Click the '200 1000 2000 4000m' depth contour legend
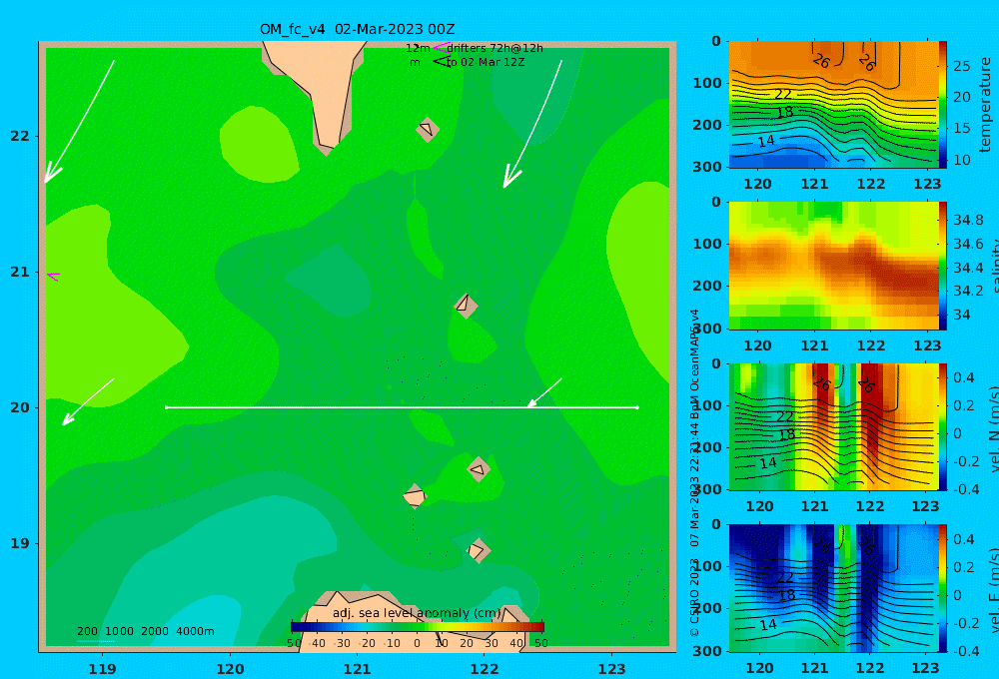This screenshot has height=679, width=999. [146, 631]
